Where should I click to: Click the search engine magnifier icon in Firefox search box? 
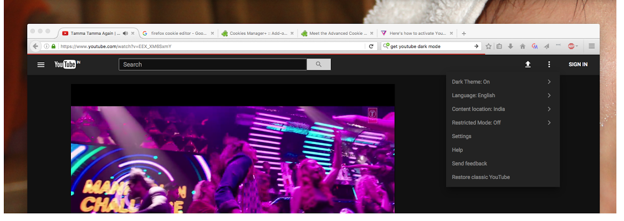coord(386,46)
